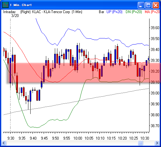Click the 38.80 price axis label
161x147 pixels.
click(x=155, y=115)
